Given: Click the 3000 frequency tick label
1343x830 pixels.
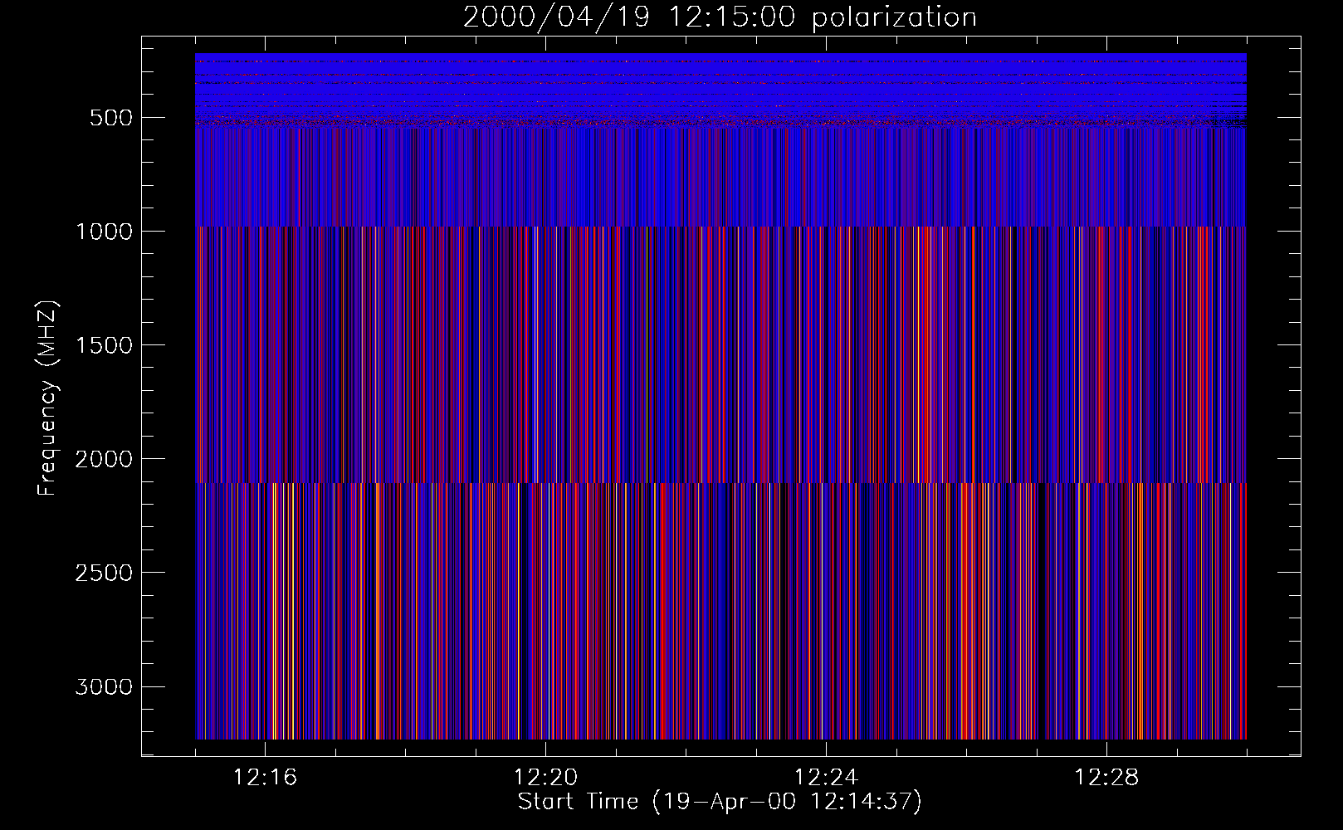Looking at the screenshot, I should 104,686.
